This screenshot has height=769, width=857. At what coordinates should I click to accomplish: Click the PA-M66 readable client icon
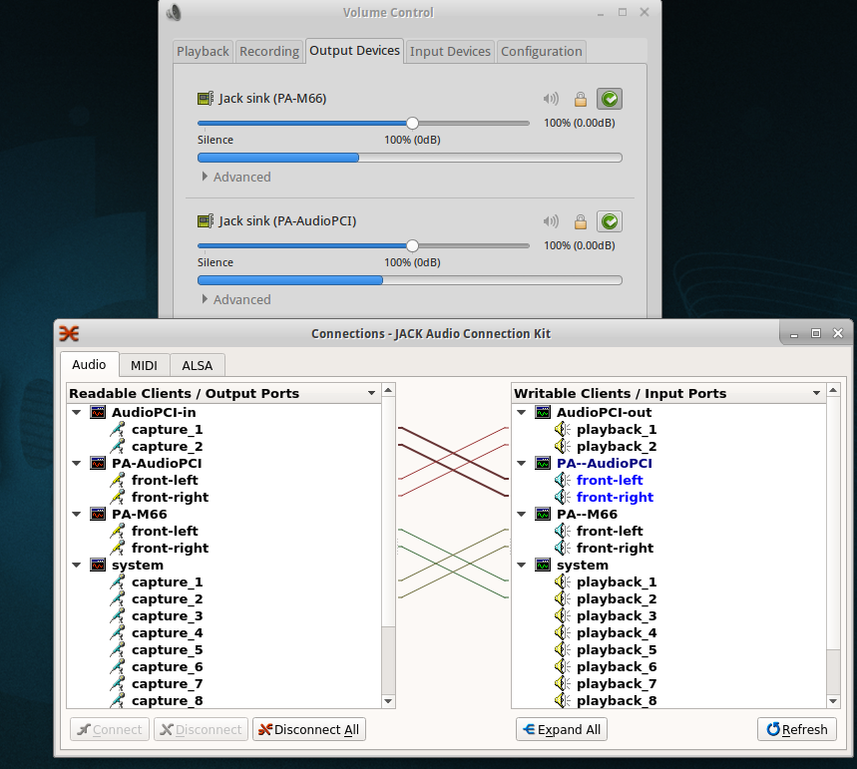point(98,515)
